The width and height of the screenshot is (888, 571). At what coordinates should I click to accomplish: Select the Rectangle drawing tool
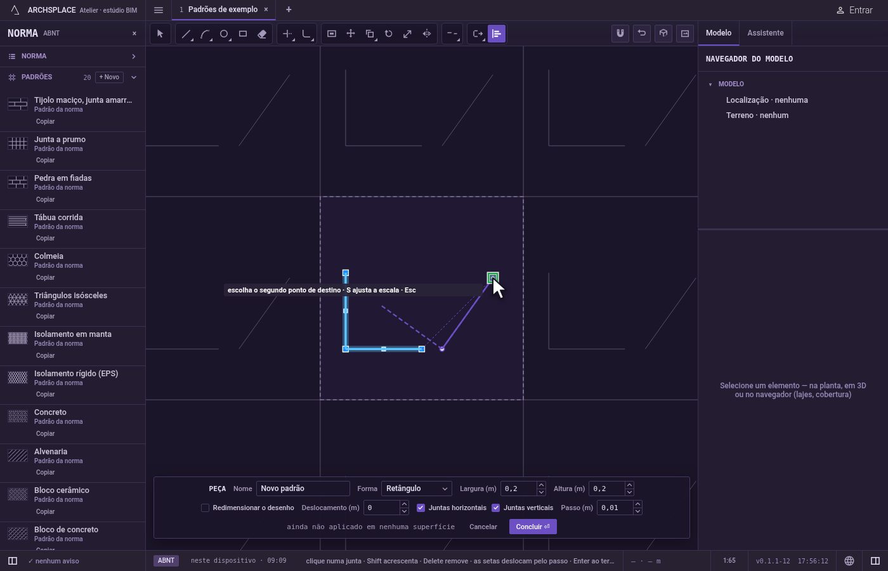click(x=243, y=34)
